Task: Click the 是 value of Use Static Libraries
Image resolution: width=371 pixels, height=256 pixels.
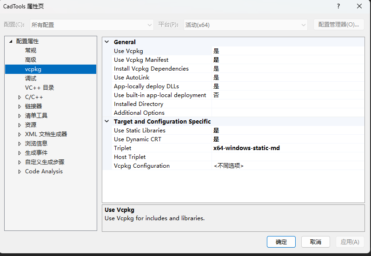Action: [216, 131]
